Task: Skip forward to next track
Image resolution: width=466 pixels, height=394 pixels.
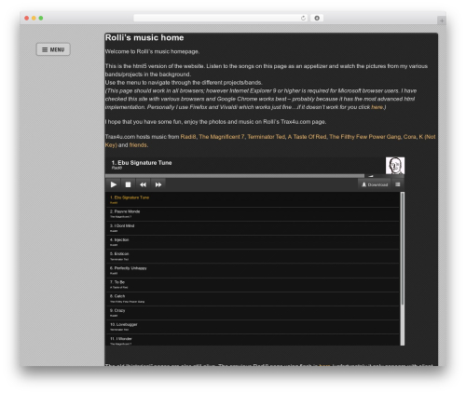Action: coord(158,184)
